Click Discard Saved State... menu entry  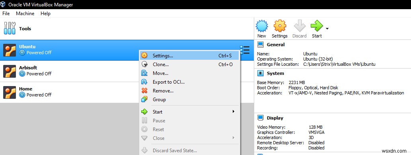tap(189, 151)
